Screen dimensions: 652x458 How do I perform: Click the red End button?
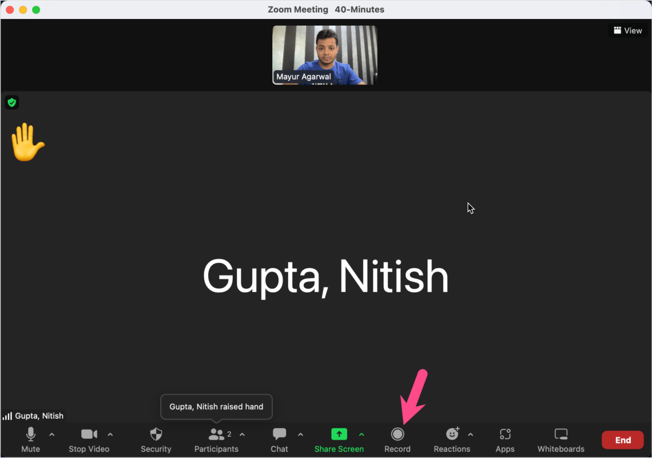coord(622,439)
